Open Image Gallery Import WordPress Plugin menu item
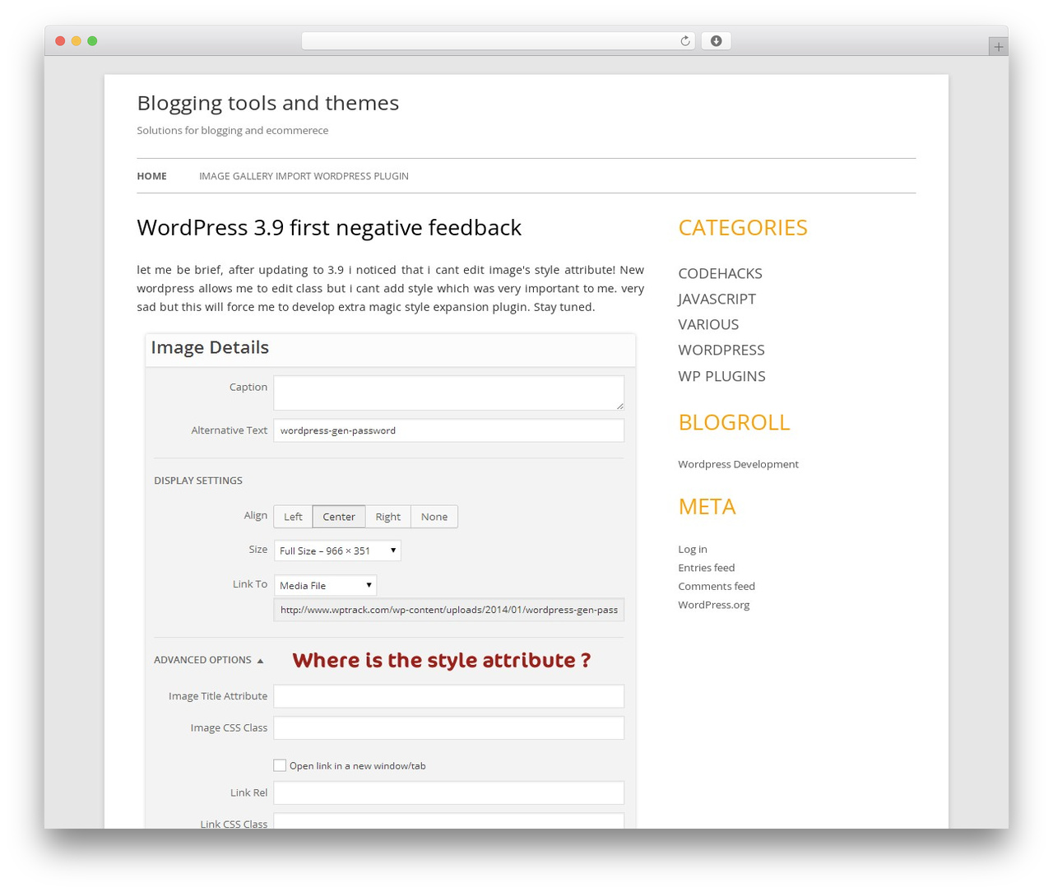The width and height of the screenshot is (1053, 892). pyautogui.click(x=304, y=176)
